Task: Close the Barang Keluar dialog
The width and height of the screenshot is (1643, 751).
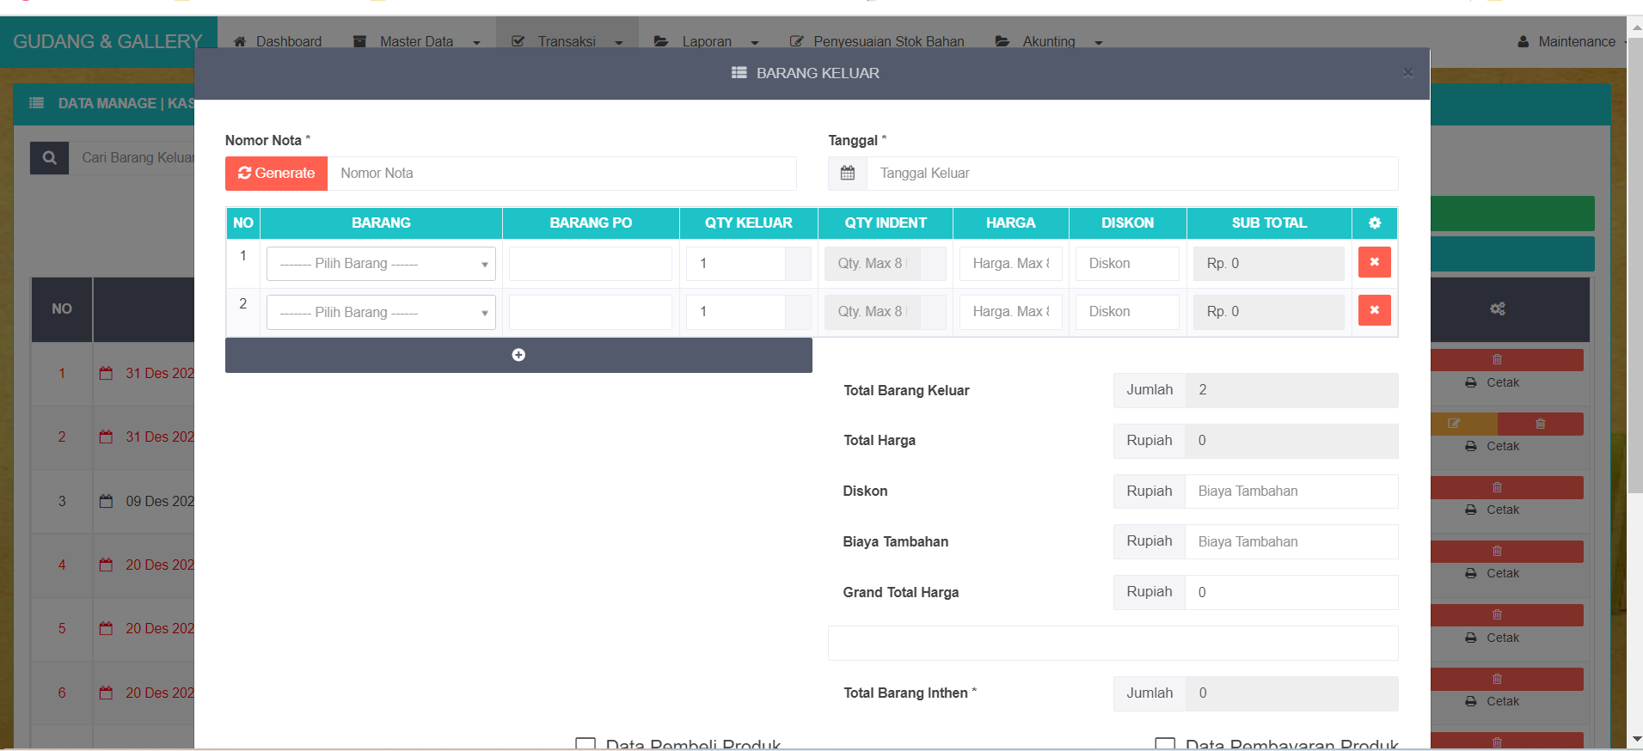Action: pos(1407,73)
